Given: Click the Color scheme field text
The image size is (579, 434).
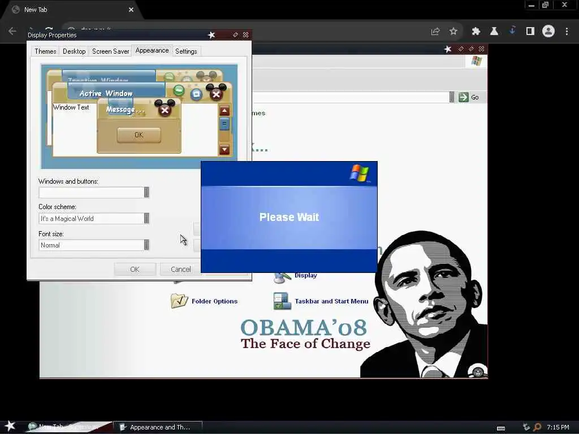Looking at the screenshot, I should coord(67,219).
